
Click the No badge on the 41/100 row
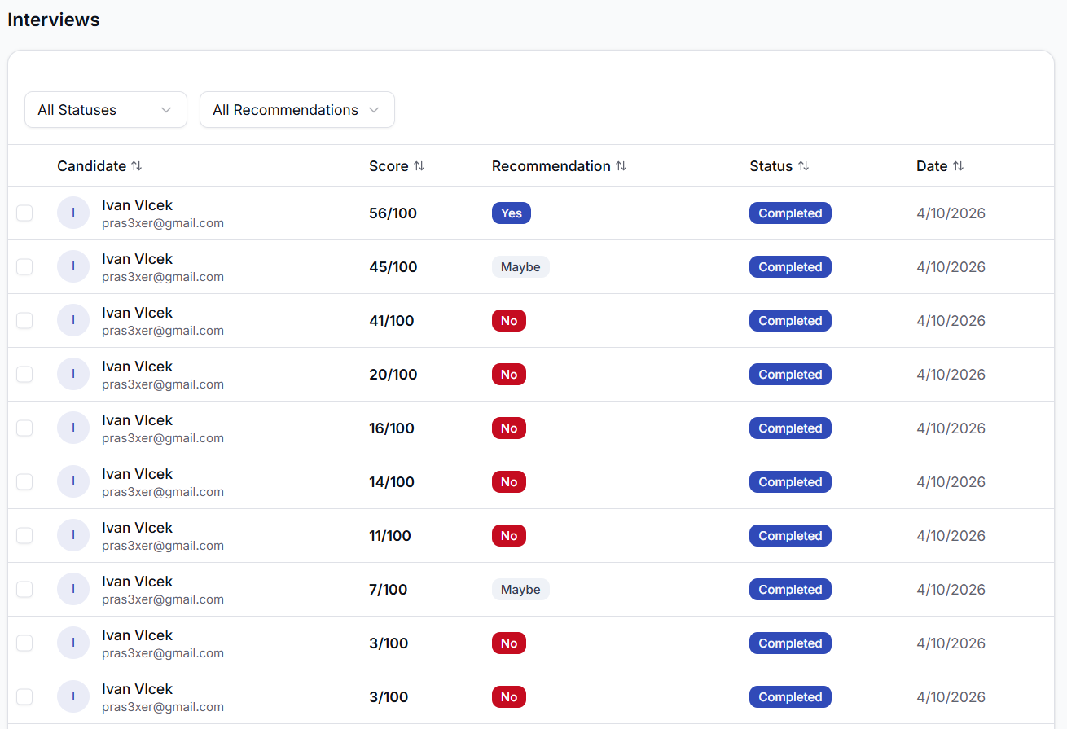[x=508, y=320]
